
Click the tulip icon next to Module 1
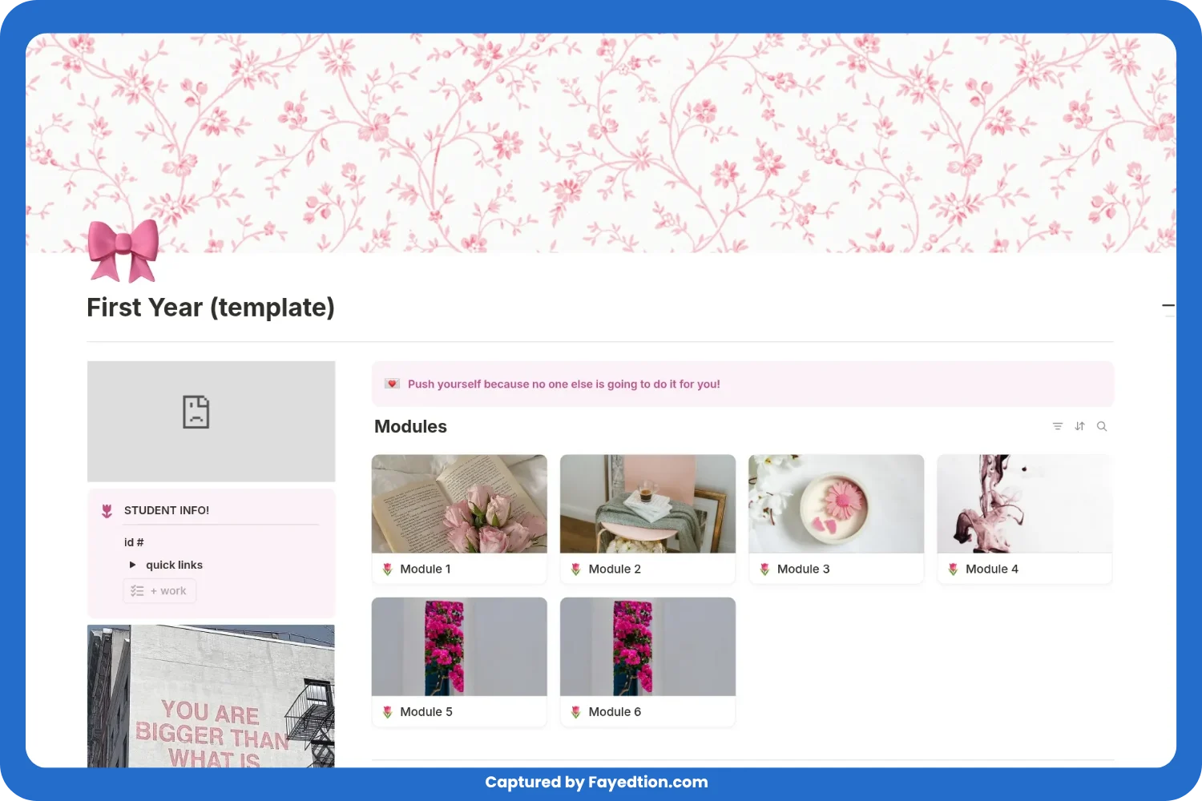point(388,570)
